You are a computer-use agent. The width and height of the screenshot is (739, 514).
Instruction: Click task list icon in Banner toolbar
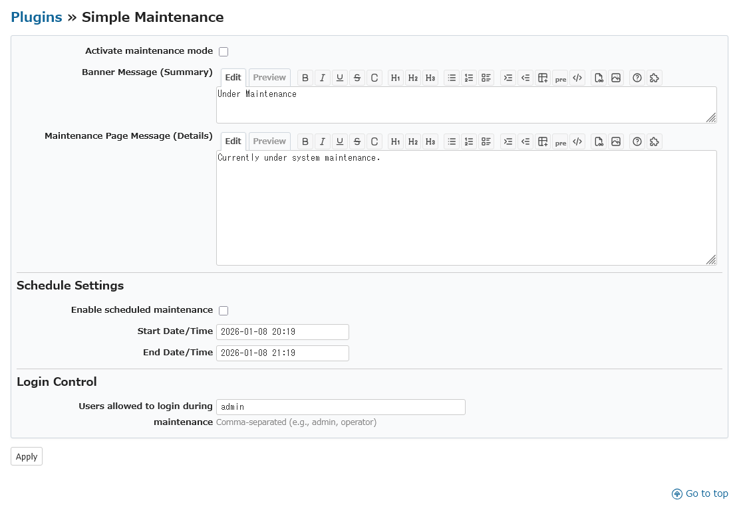(486, 78)
